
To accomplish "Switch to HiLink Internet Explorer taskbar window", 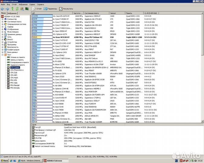I will (x=30, y=161).
